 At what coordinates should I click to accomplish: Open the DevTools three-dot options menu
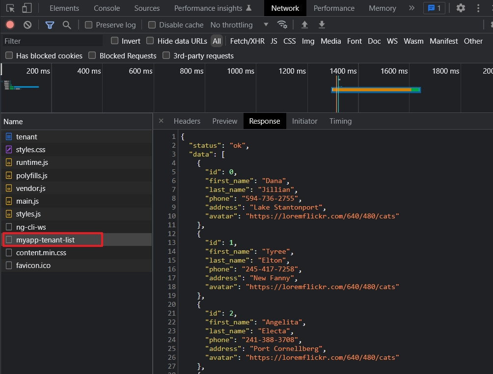click(478, 8)
